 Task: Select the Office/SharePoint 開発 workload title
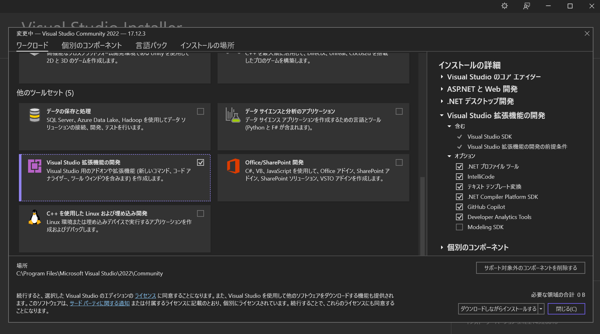coord(274,163)
